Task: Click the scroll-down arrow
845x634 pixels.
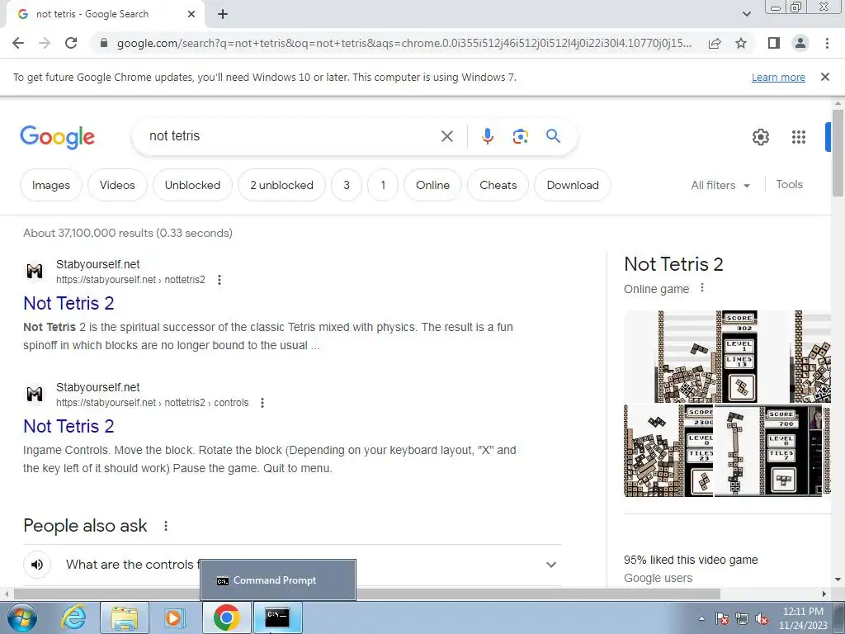Action: tap(838, 580)
